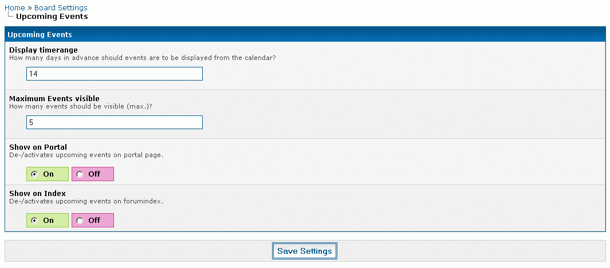The width and height of the screenshot is (610, 268).
Task: Disable Show on Index with Off radio
Action: pos(80,221)
